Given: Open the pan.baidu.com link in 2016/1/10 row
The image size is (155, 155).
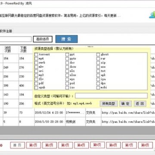Looking at the screenshot, I should (x=128, y=122).
